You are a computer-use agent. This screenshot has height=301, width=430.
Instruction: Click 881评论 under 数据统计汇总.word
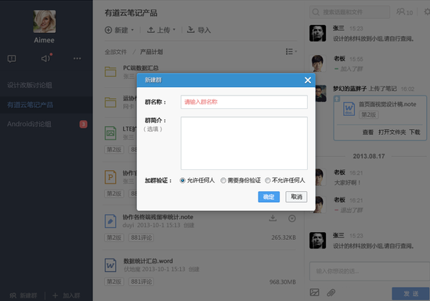pos(141,281)
